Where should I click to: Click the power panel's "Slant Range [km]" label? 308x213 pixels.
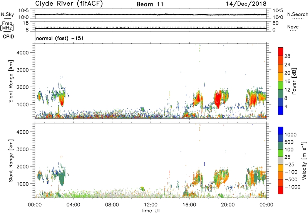tap(11, 81)
